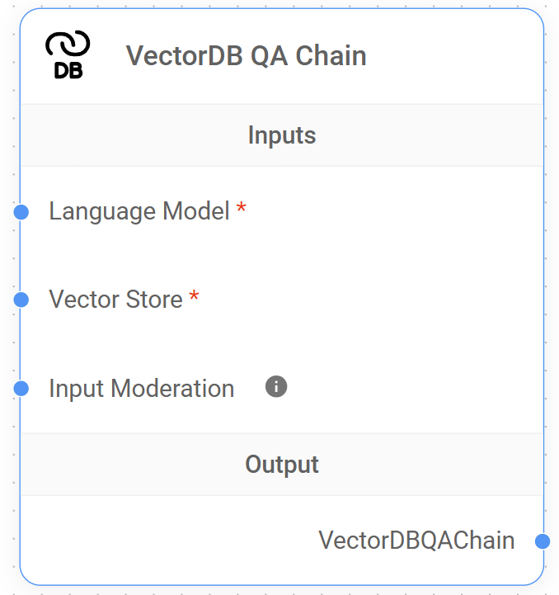Click blank space right of the node title
Viewport: 559px width, 595px height.
(x=453, y=56)
